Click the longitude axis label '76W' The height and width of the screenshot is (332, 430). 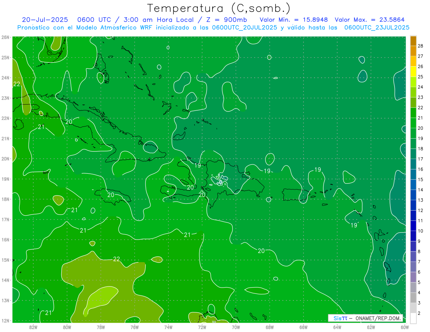135,327
